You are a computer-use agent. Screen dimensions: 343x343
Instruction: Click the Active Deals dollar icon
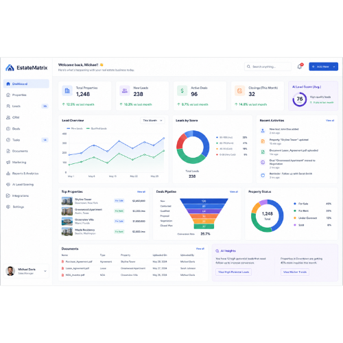[x=182, y=91]
